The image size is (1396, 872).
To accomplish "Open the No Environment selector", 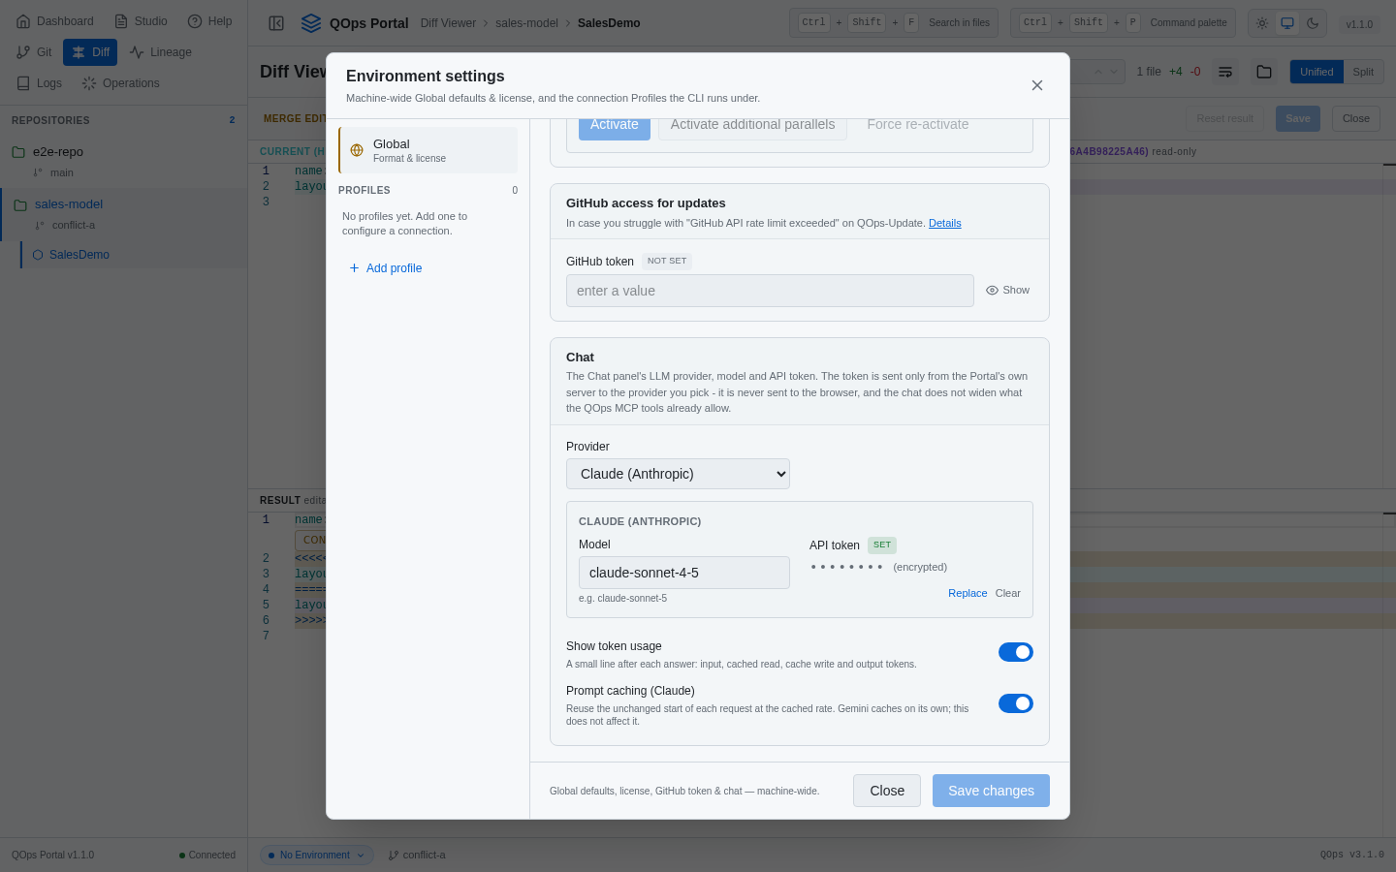I will [x=316, y=856].
